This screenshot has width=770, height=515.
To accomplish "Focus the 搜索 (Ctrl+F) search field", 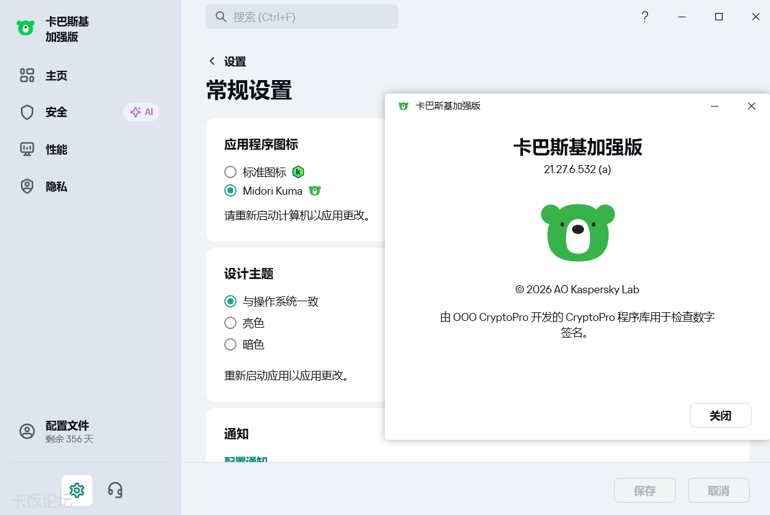I will click(x=302, y=17).
